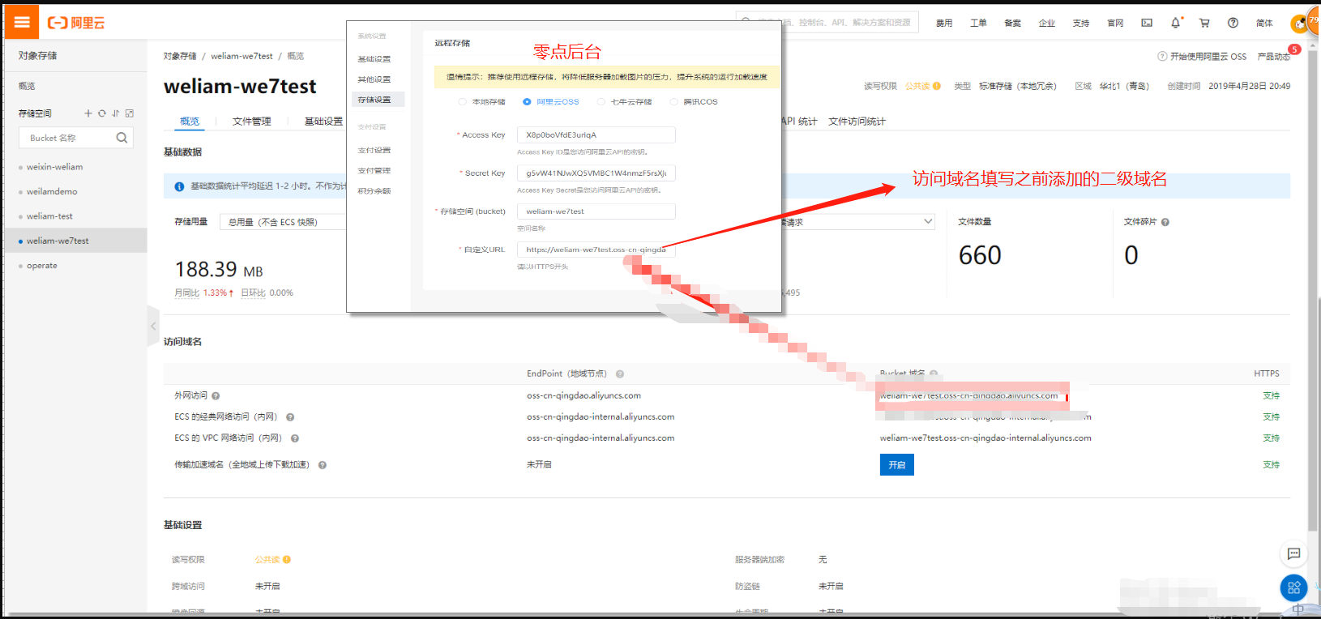Open 积分余额 in the settings menu

click(x=374, y=191)
